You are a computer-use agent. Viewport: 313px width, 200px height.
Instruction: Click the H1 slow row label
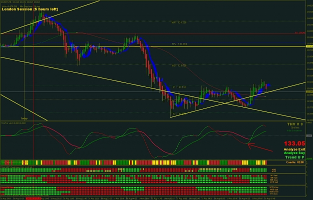tap(274, 194)
